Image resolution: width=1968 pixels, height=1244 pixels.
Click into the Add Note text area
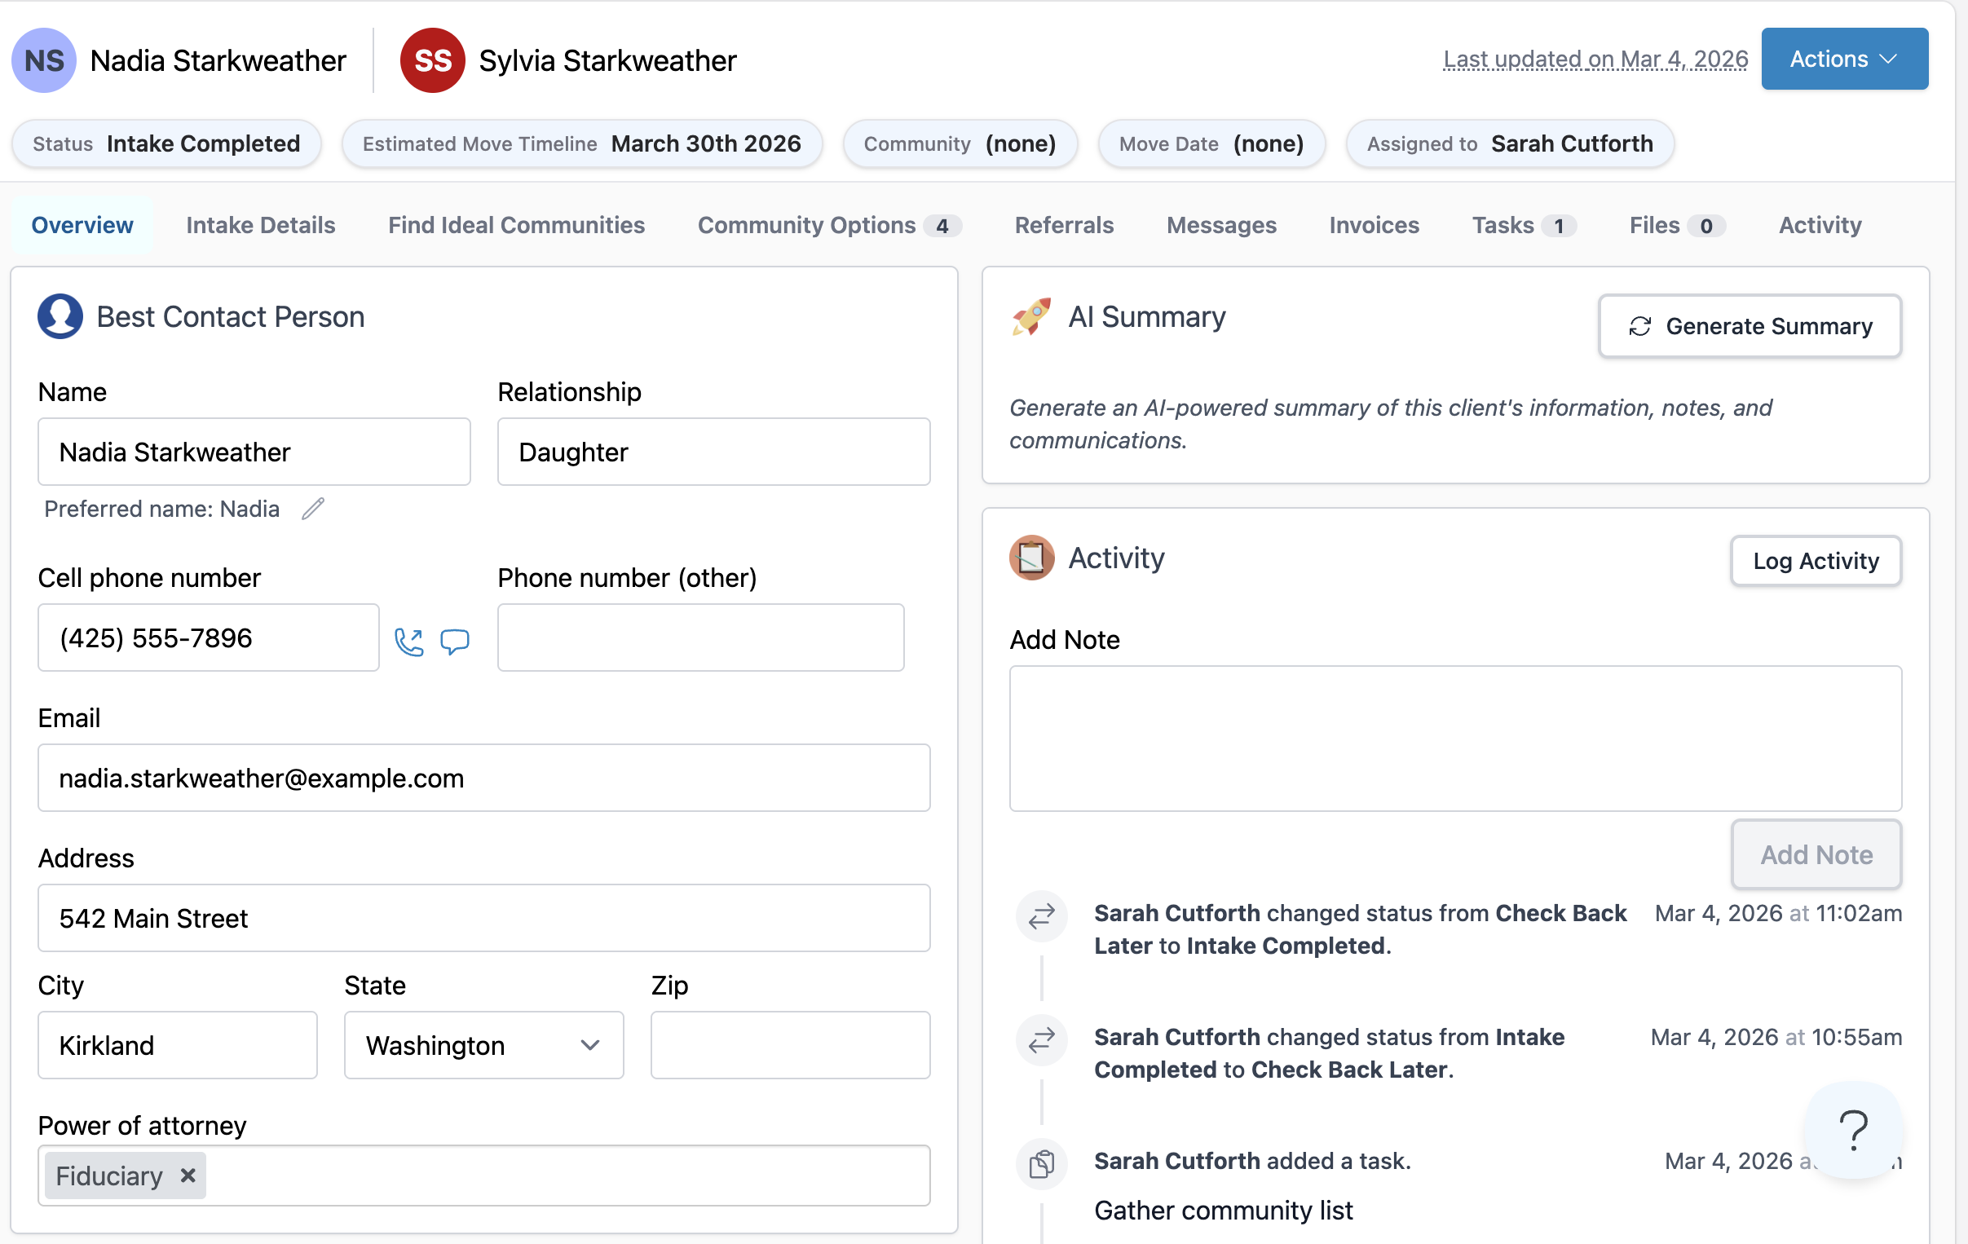[1454, 738]
